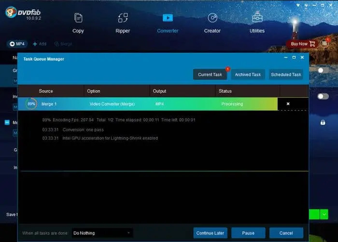Image resolution: width=338 pixels, height=242 pixels.
Task: Click the Continue Later button
Action: tap(210, 233)
